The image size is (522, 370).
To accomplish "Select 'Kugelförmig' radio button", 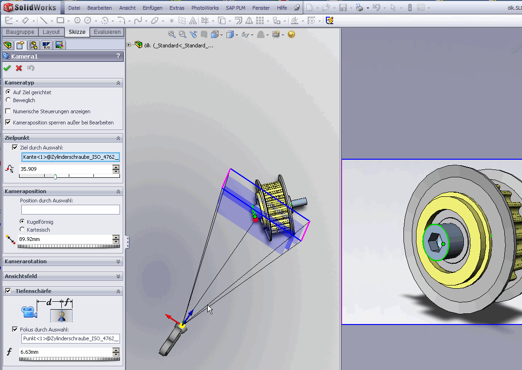I will [x=22, y=221].
